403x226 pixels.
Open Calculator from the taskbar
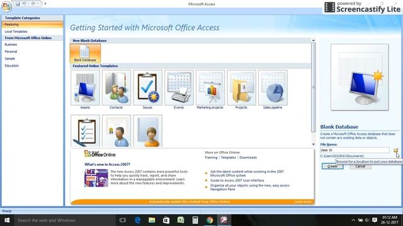[x=195, y=220]
